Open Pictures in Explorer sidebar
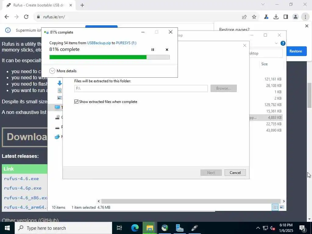This screenshot has height=234, width=312. coord(59,98)
